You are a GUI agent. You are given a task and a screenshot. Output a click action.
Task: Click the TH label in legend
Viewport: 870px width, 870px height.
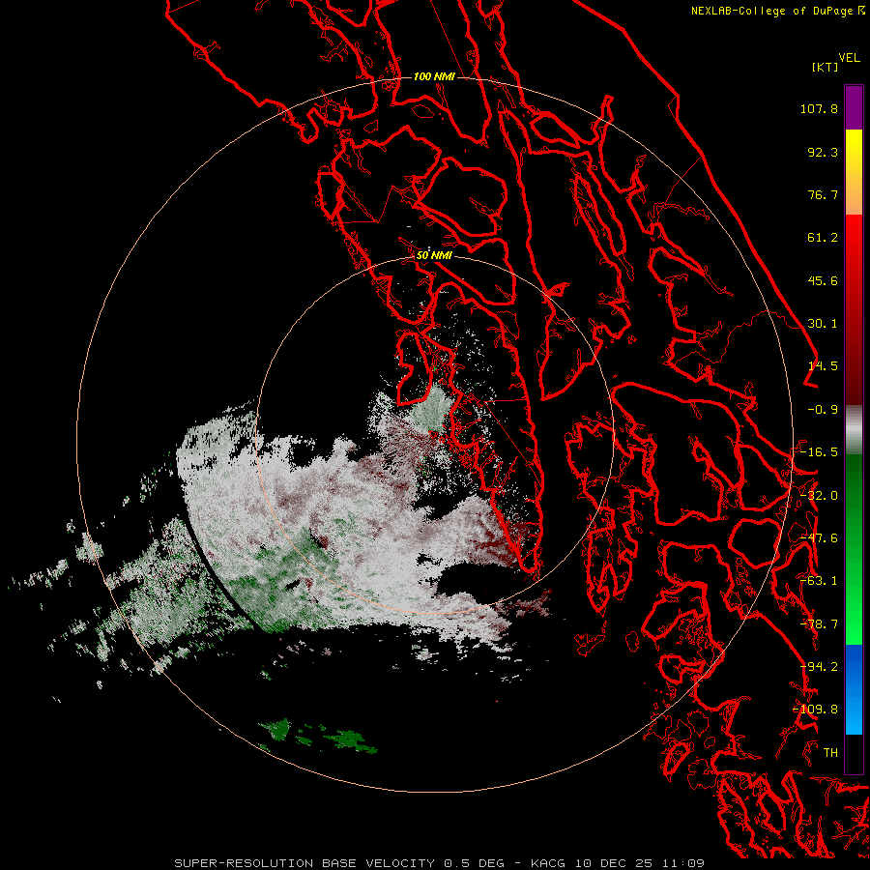[830, 753]
